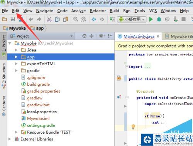Navigate Forward with the right arrow icon
The height and width of the screenshot is (146, 193).
(x=102, y=19)
